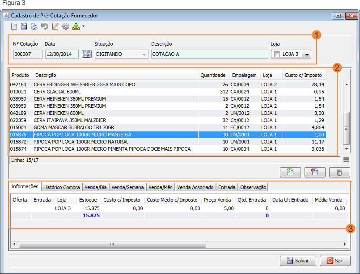The width and height of the screenshot is (360, 274).
Task: Click the Data Ult Entrada column header
Action: tap(291, 200)
